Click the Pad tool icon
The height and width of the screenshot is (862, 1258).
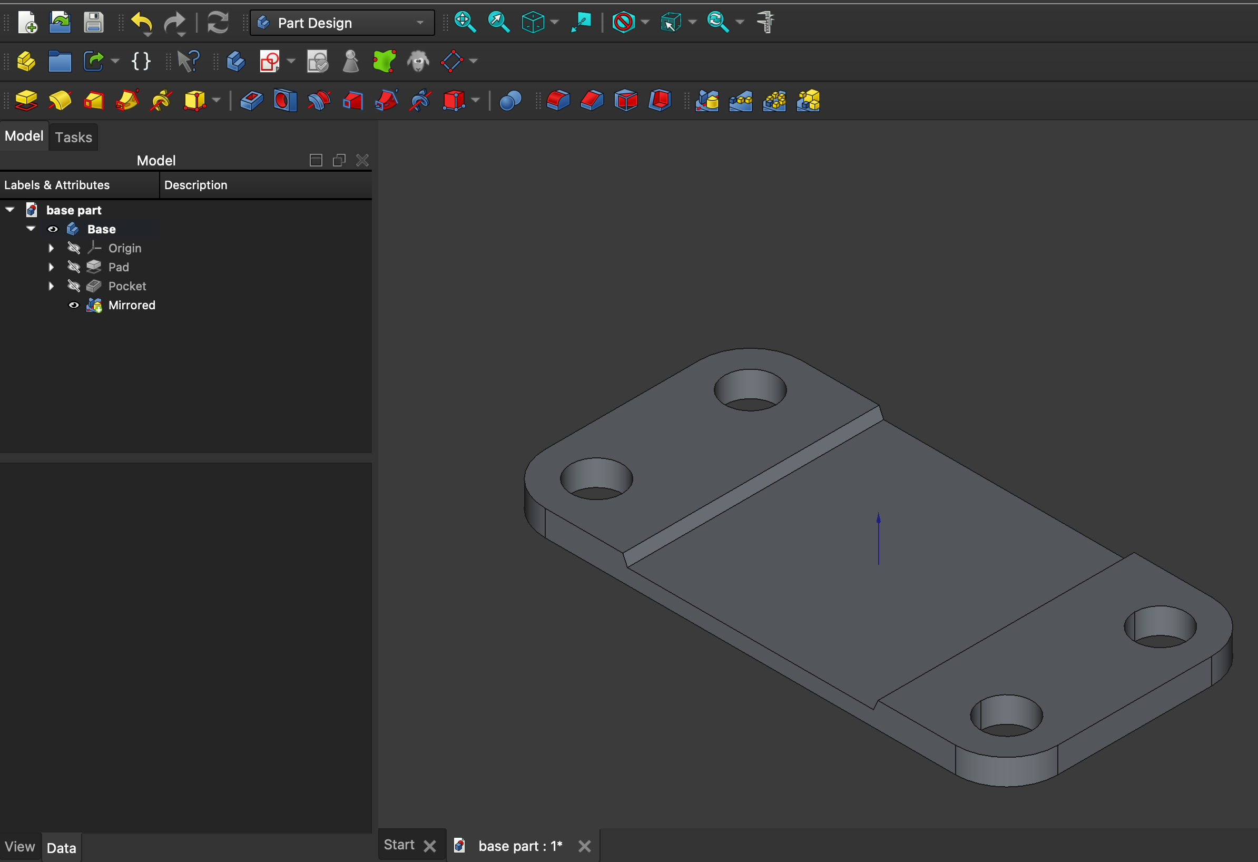[26, 101]
